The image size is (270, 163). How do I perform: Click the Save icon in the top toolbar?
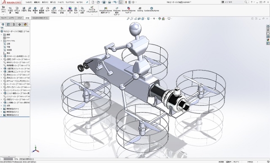[x=104, y=2]
